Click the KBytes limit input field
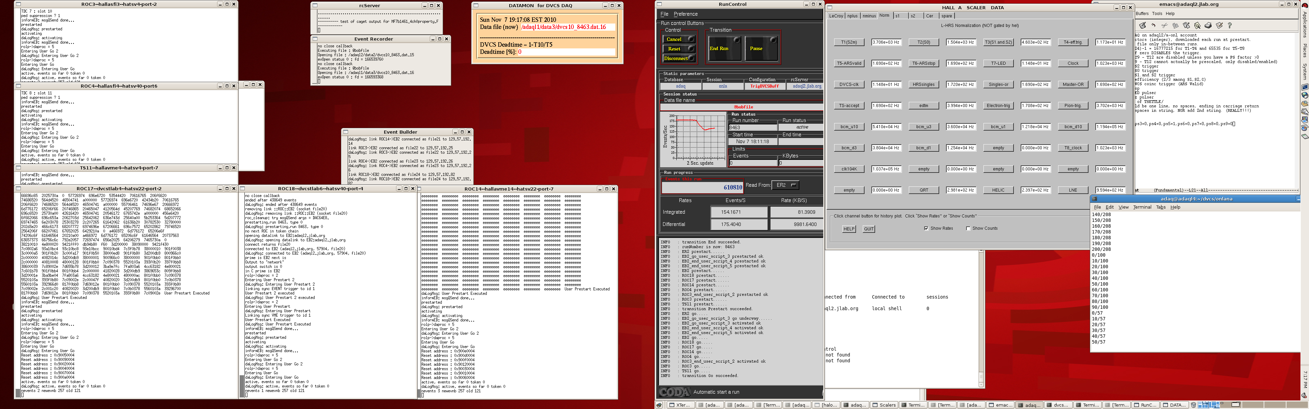This screenshot has height=409, width=1309. point(801,163)
